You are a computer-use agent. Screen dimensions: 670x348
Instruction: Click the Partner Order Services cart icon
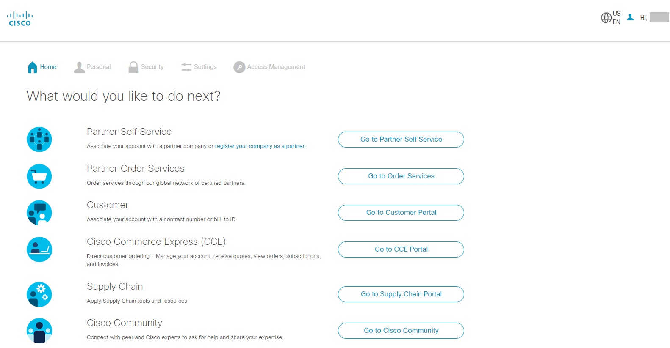coord(39,176)
